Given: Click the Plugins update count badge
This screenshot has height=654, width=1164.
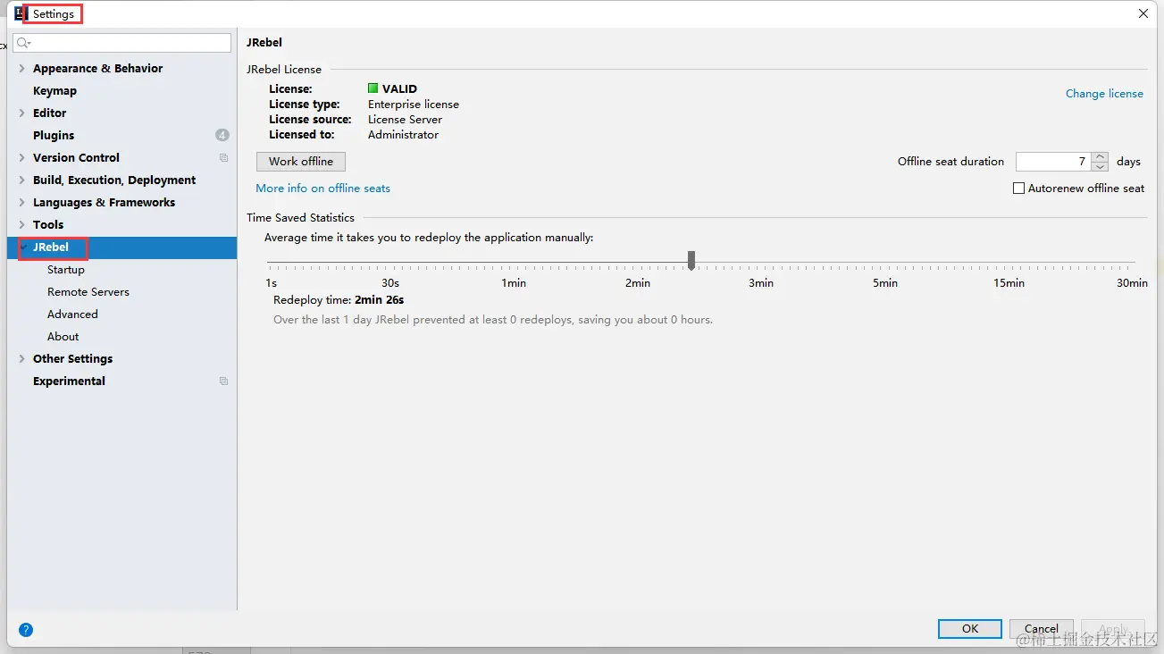Looking at the screenshot, I should pos(222,135).
